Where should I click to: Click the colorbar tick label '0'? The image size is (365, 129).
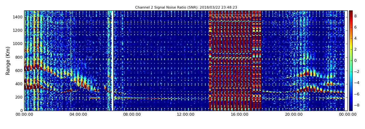356,61
